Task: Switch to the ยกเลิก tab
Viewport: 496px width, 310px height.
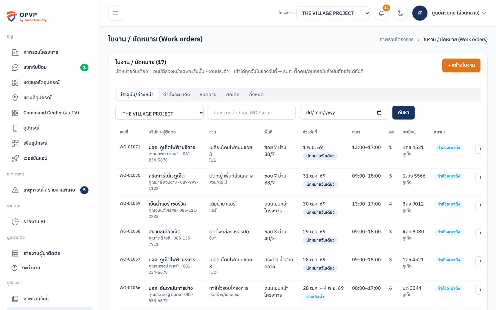Action: tap(233, 95)
